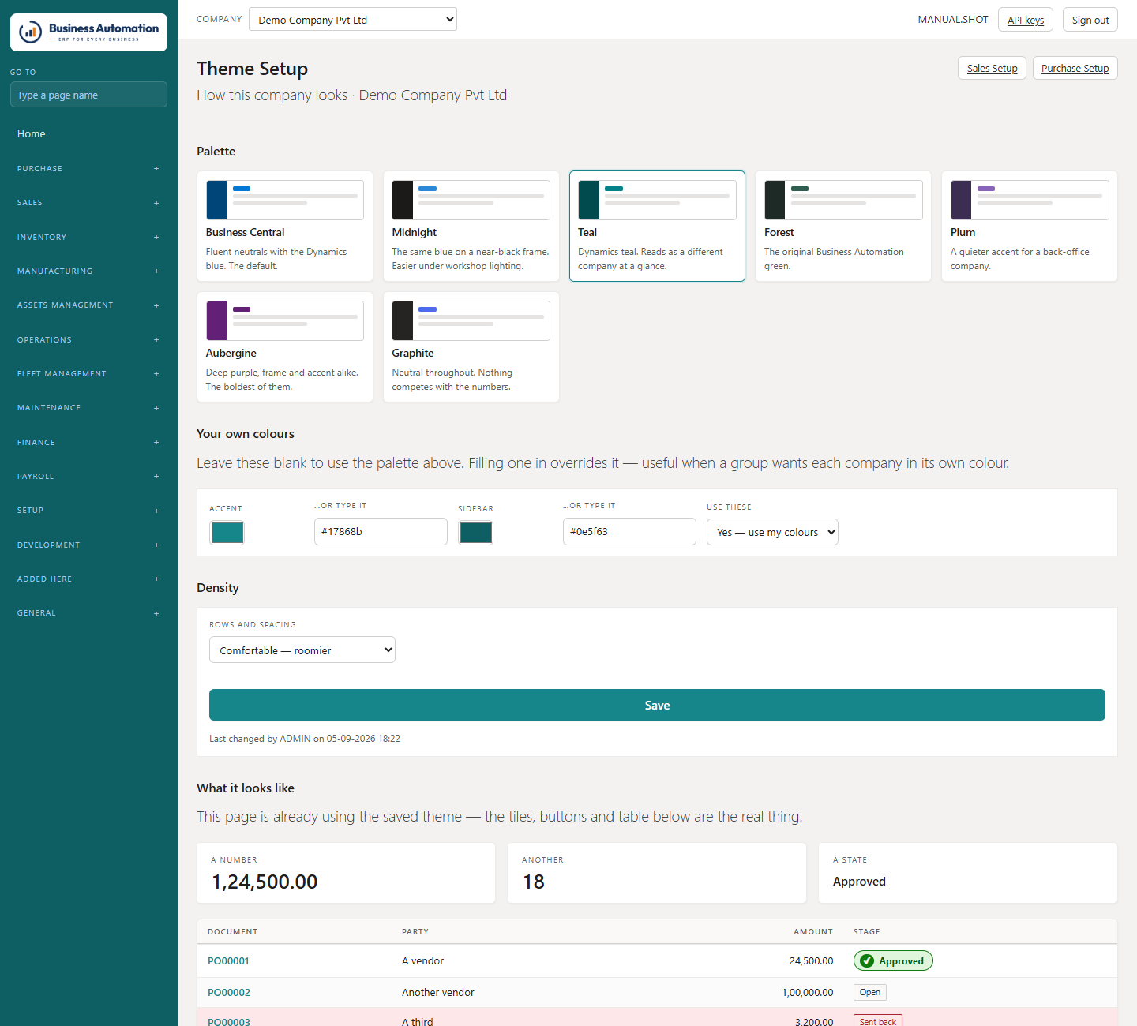
Task: Open the Sidebar colour picker swatch
Action: (475, 533)
